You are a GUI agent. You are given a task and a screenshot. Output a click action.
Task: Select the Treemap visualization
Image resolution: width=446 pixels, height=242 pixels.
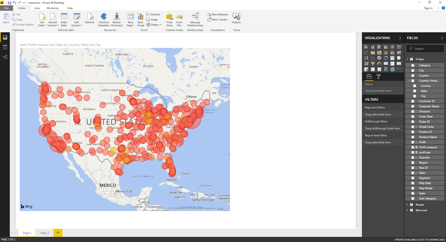[392, 58]
